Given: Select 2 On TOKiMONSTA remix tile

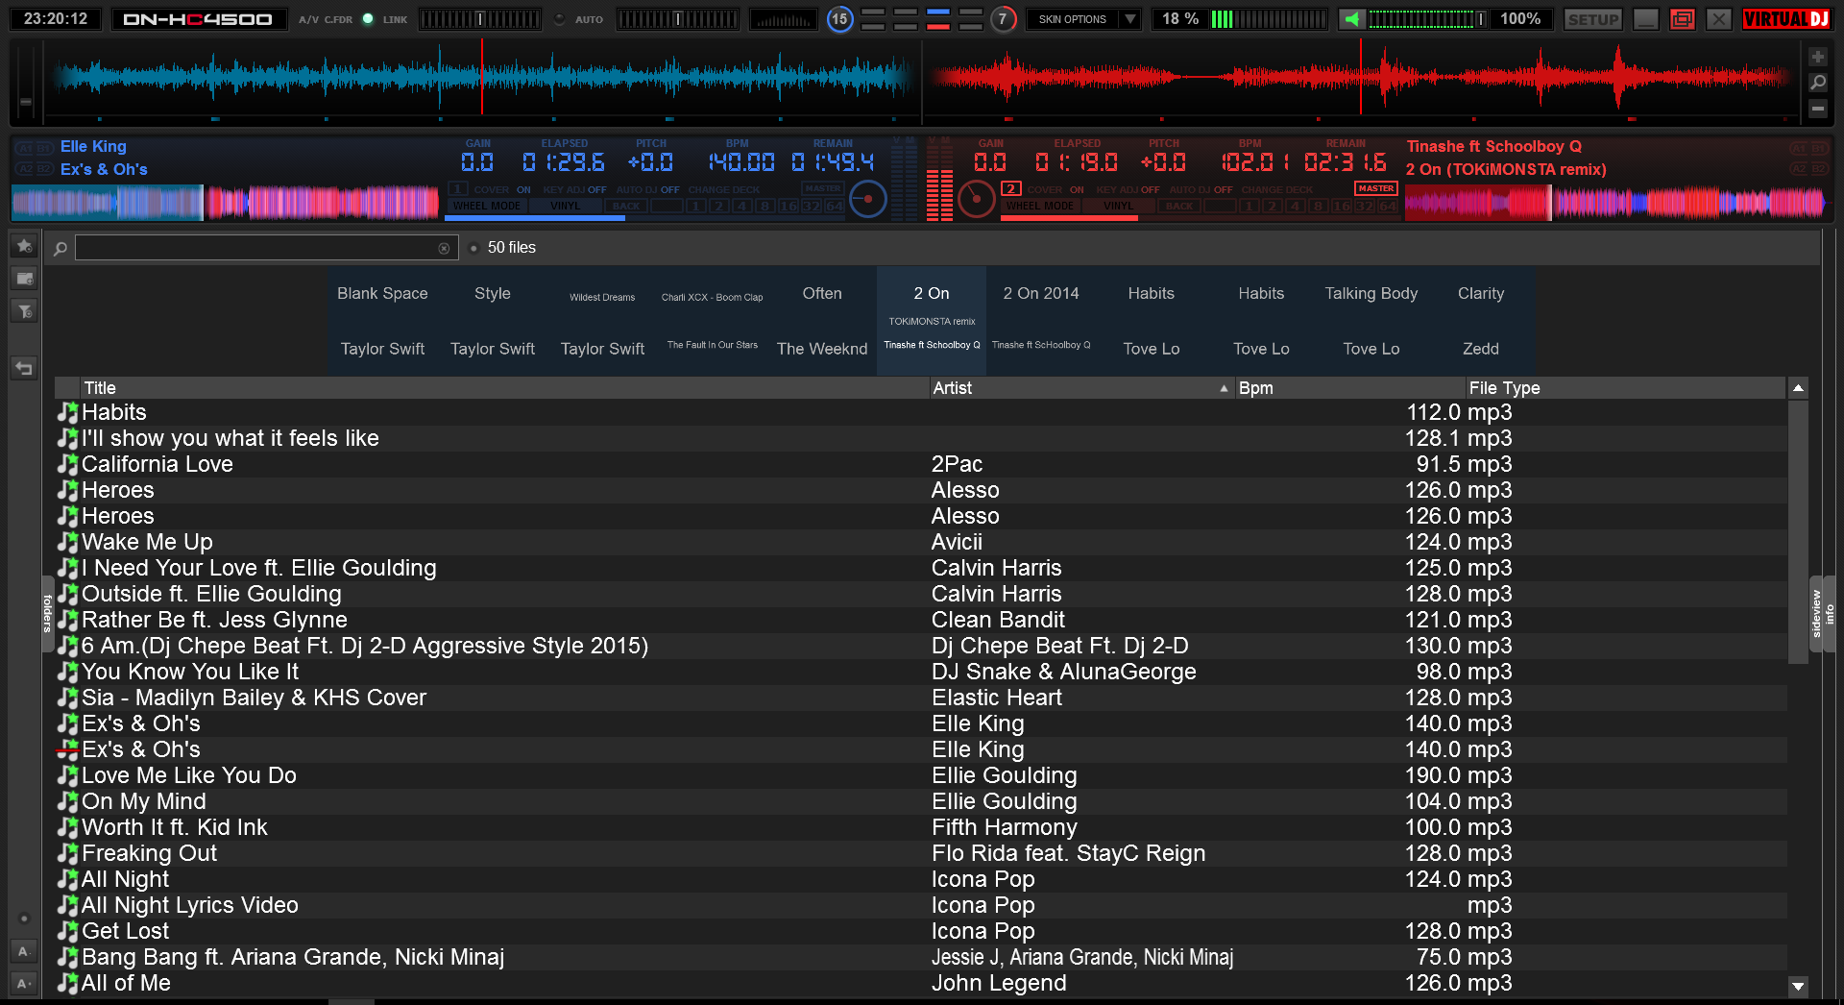Looking at the screenshot, I should (932, 321).
